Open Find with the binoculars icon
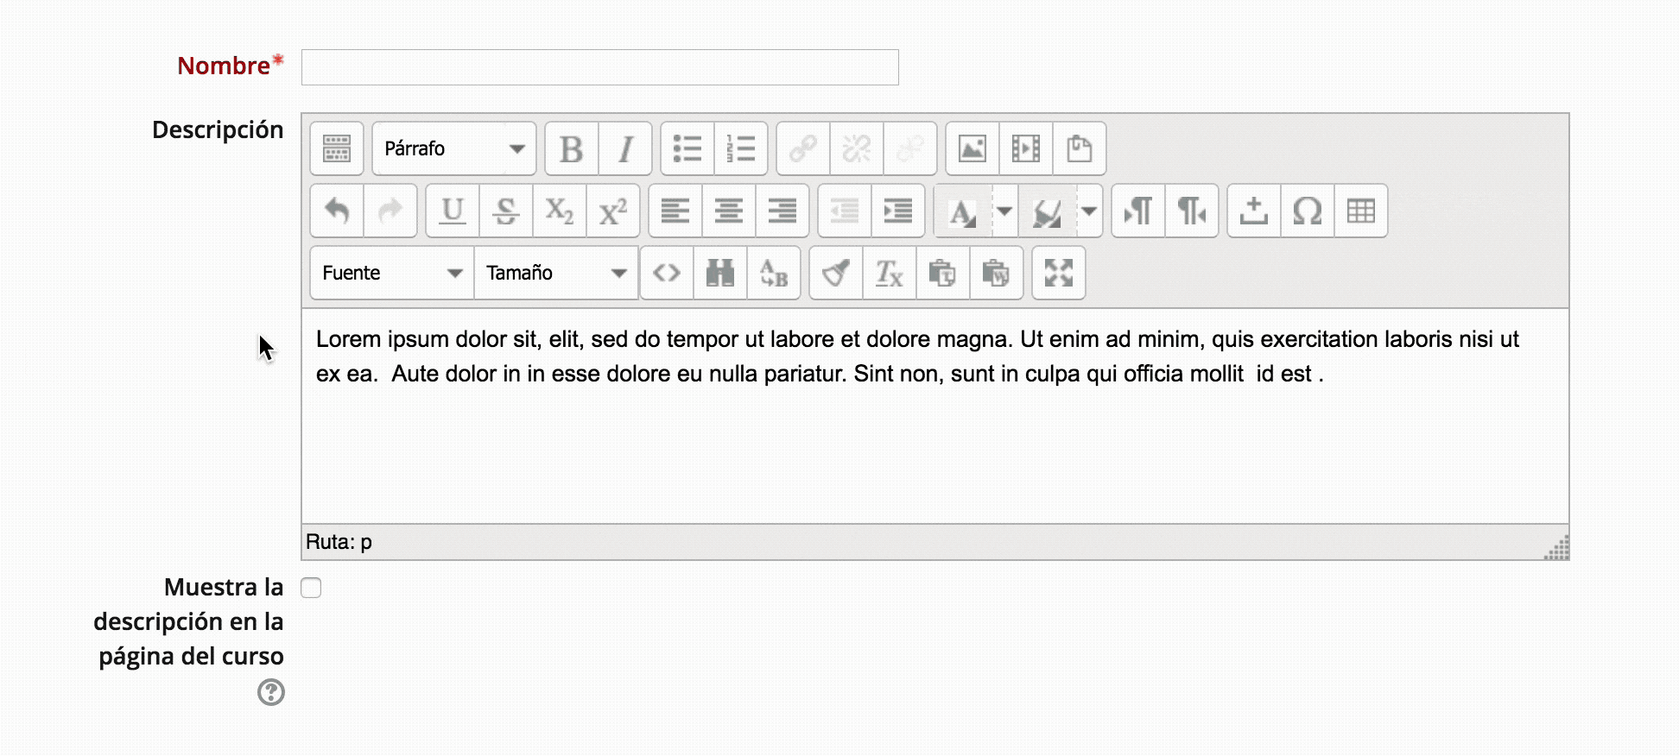This screenshot has width=1679, height=756. click(719, 274)
